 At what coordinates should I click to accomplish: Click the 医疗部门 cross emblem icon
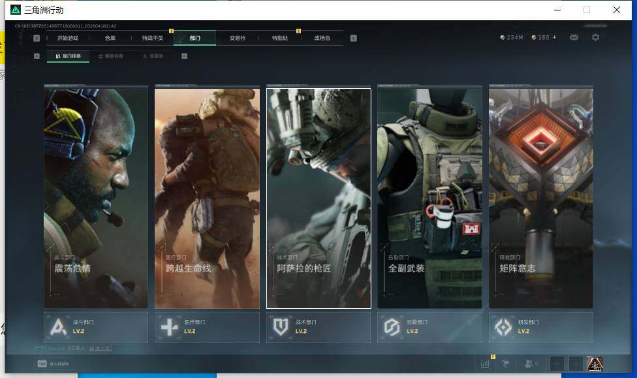[170, 327]
